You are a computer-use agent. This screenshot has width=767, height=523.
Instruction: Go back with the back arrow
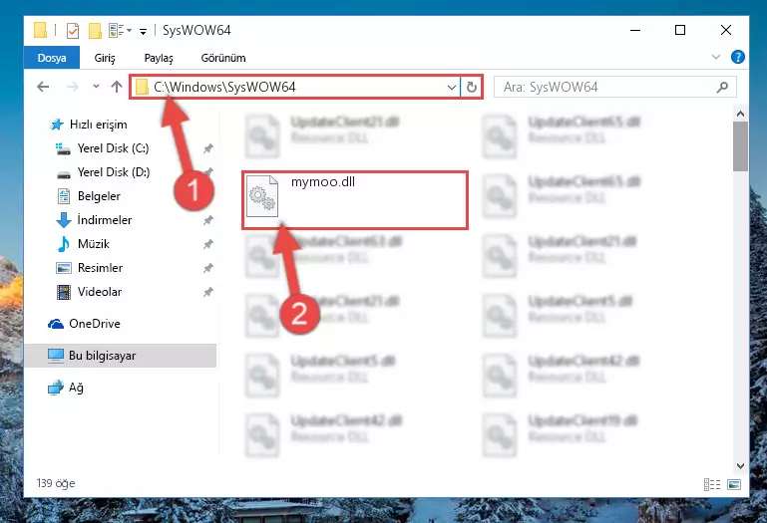43,87
